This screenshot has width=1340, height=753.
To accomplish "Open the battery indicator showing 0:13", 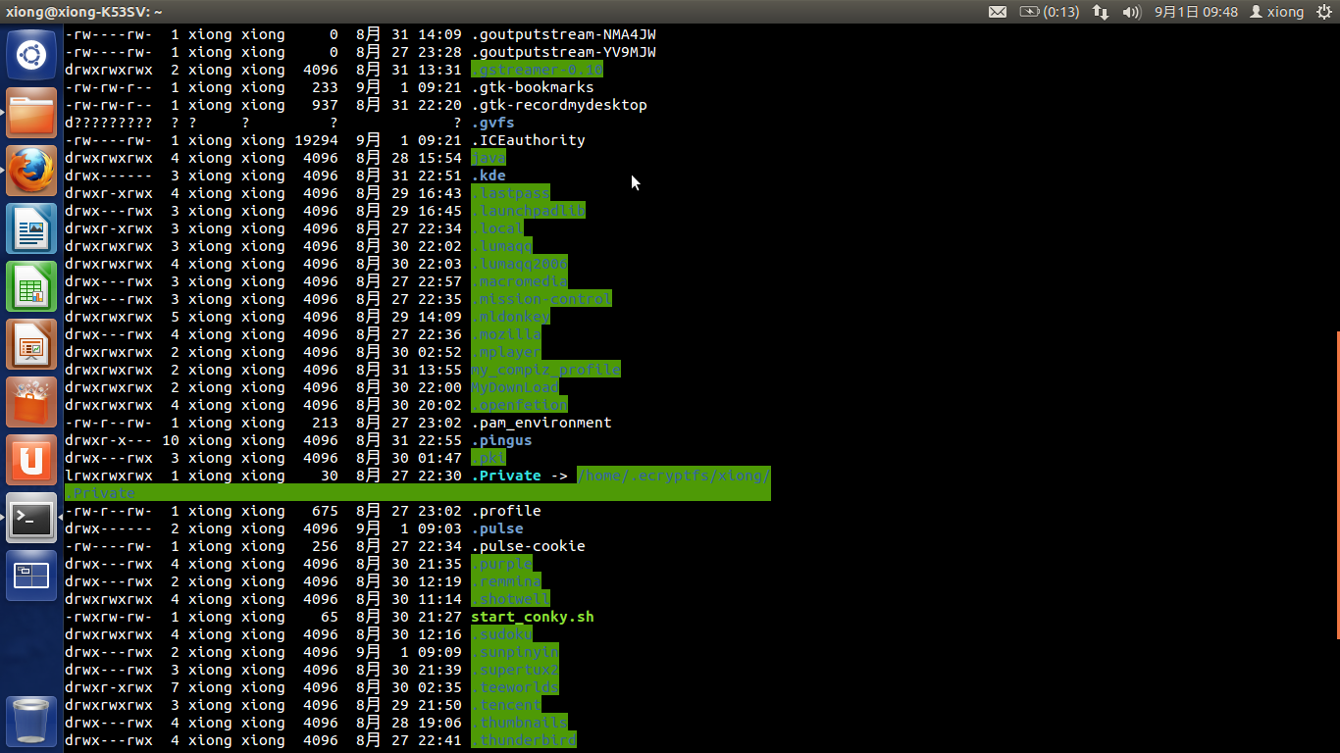I will 1050,12.
